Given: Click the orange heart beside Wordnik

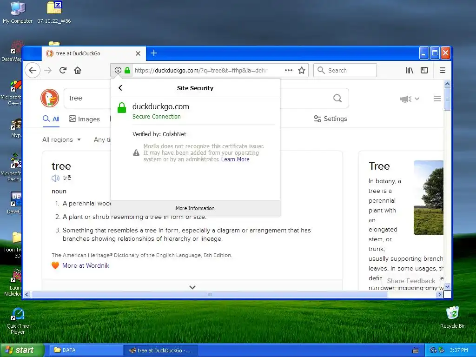Looking at the screenshot, I should pos(55,265).
